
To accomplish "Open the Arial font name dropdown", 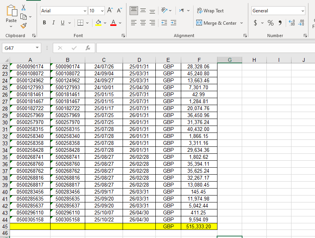I will click(84, 11).
